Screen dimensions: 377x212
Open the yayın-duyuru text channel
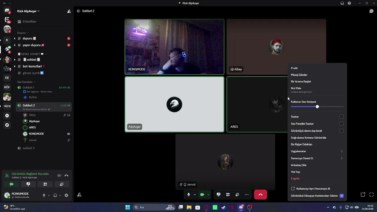click(44, 45)
